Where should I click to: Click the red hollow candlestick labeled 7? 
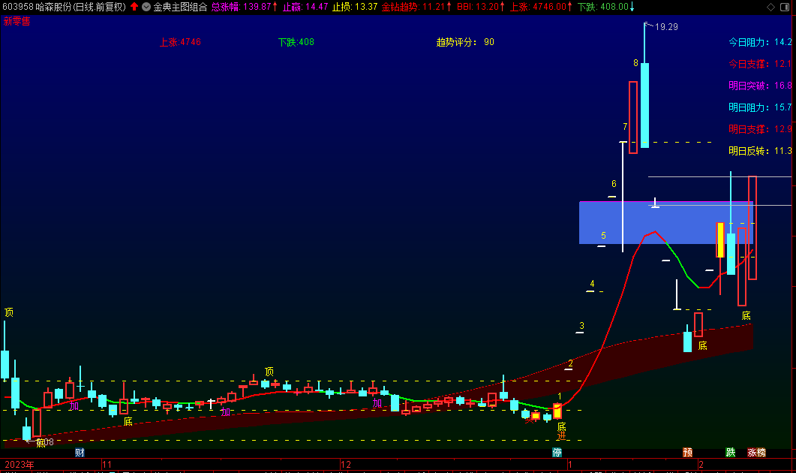[x=633, y=117]
